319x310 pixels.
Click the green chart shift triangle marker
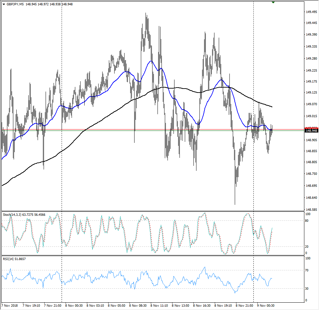[x=273, y=2]
